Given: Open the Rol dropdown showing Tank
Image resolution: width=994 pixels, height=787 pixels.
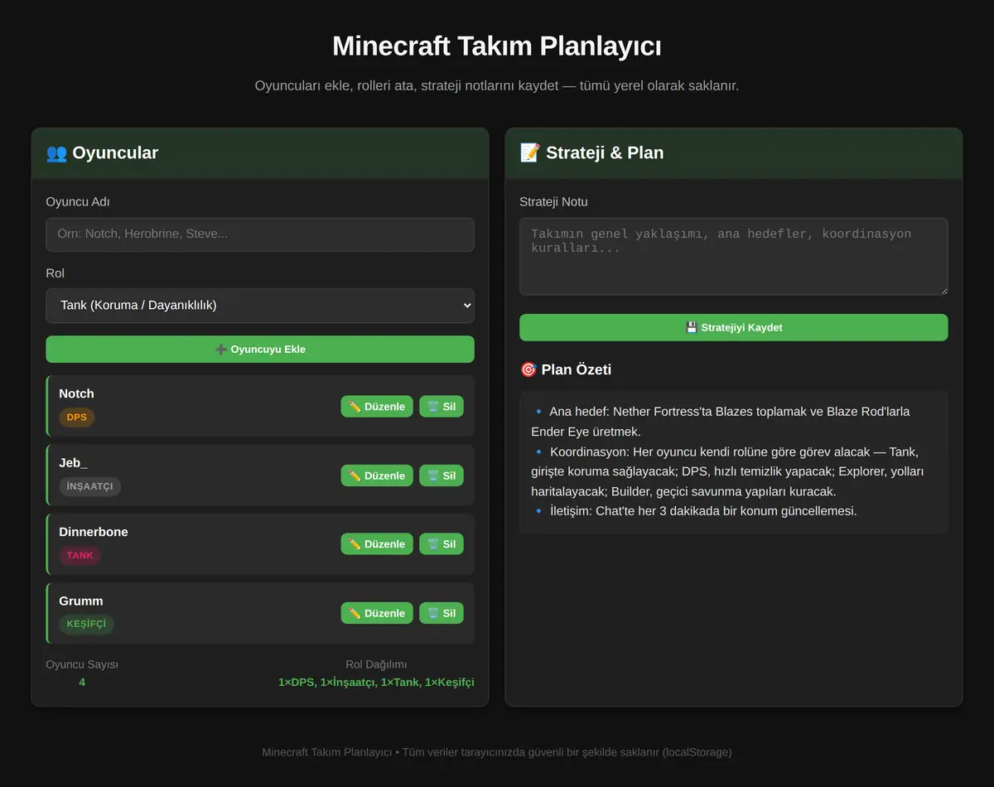Looking at the screenshot, I should [x=260, y=306].
